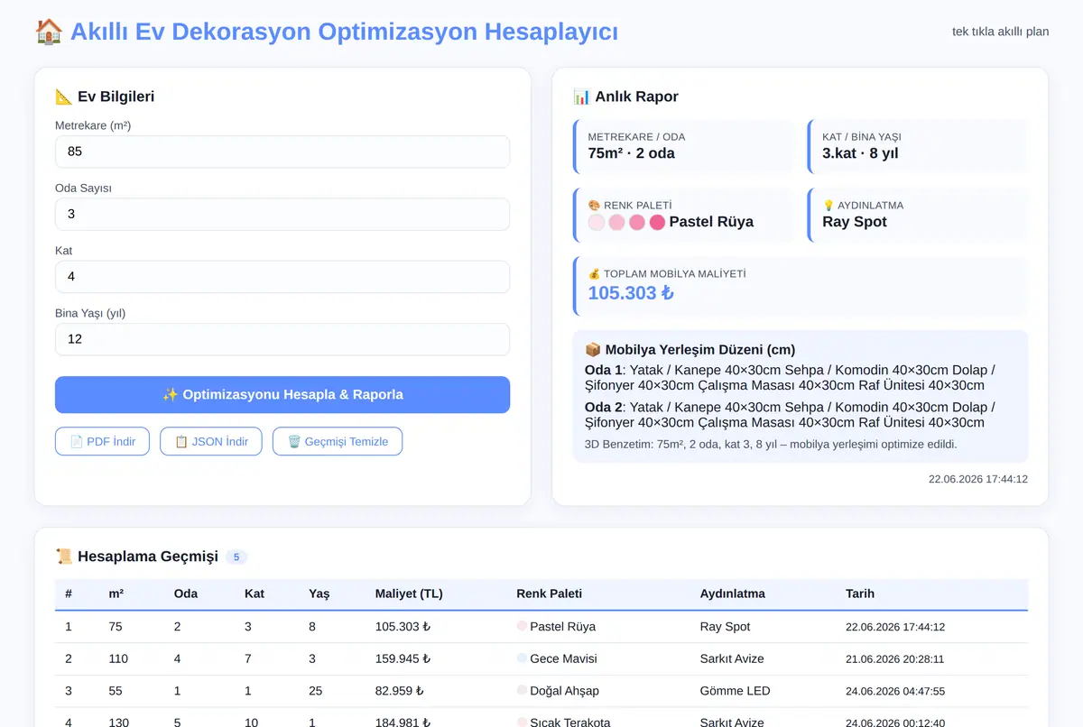The image size is (1083, 727).
Task: Click report timestamp 22.06.2026 17:44:12 under layout
Action: 978,479
